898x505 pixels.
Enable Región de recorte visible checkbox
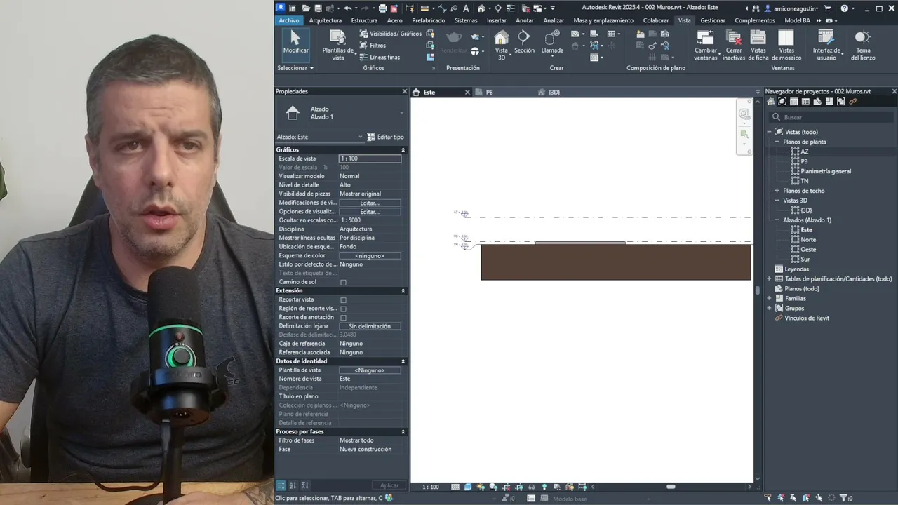tap(343, 309)
